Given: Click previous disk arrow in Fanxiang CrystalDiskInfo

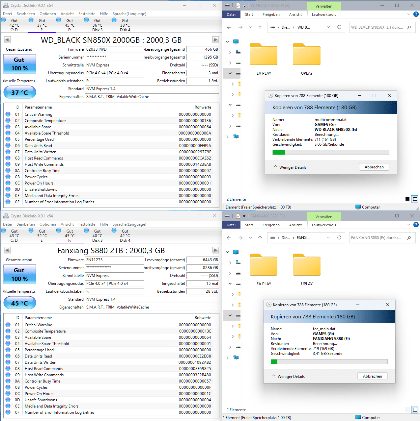Looking at the screenshot, I should coord(7,250).
